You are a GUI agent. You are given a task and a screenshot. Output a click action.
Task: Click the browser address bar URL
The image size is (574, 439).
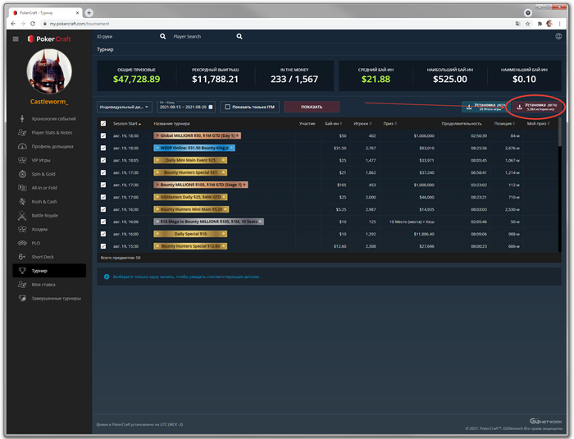click(80, 24)
